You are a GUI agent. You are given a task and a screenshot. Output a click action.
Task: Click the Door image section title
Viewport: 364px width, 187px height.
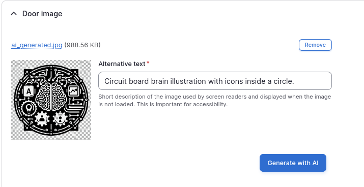42,14
